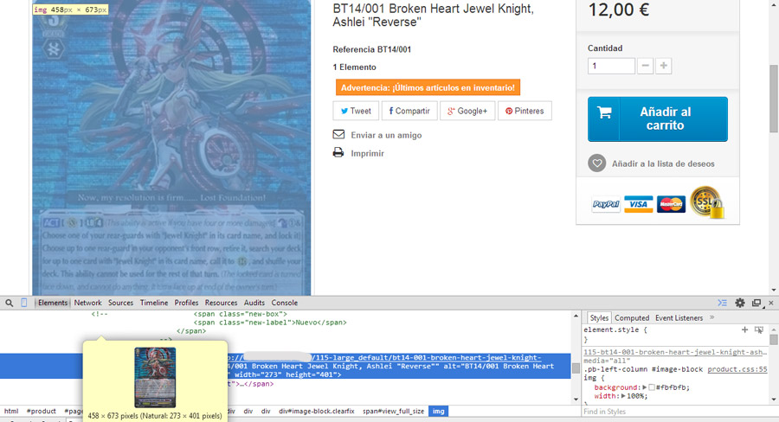Click the PayPal payment logo
779x422 pixels.
click(606, 204)
